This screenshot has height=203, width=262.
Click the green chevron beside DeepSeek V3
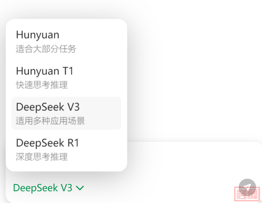[80, 188]
